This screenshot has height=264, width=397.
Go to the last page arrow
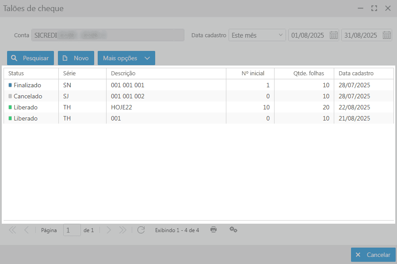pyautogui.click(x=123, y=230)
